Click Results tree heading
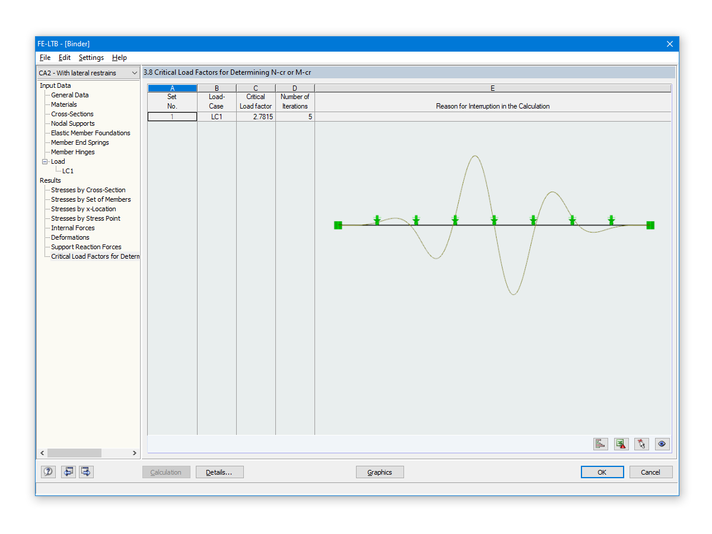The image size is (712, 534). (50, 180)
